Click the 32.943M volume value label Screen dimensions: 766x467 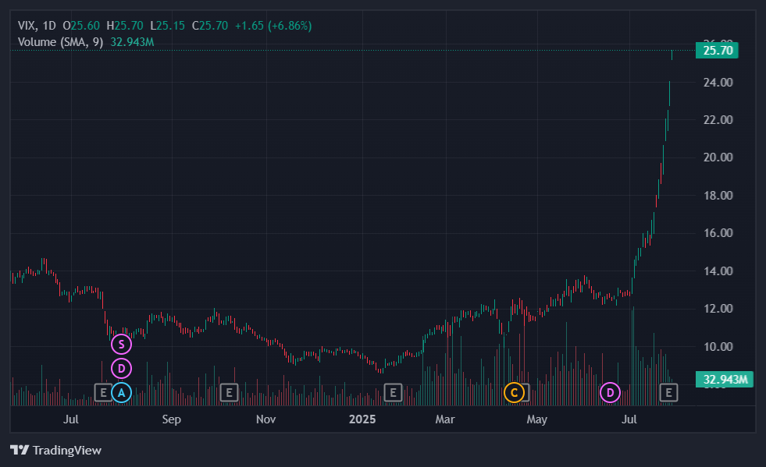coord(725,379)
